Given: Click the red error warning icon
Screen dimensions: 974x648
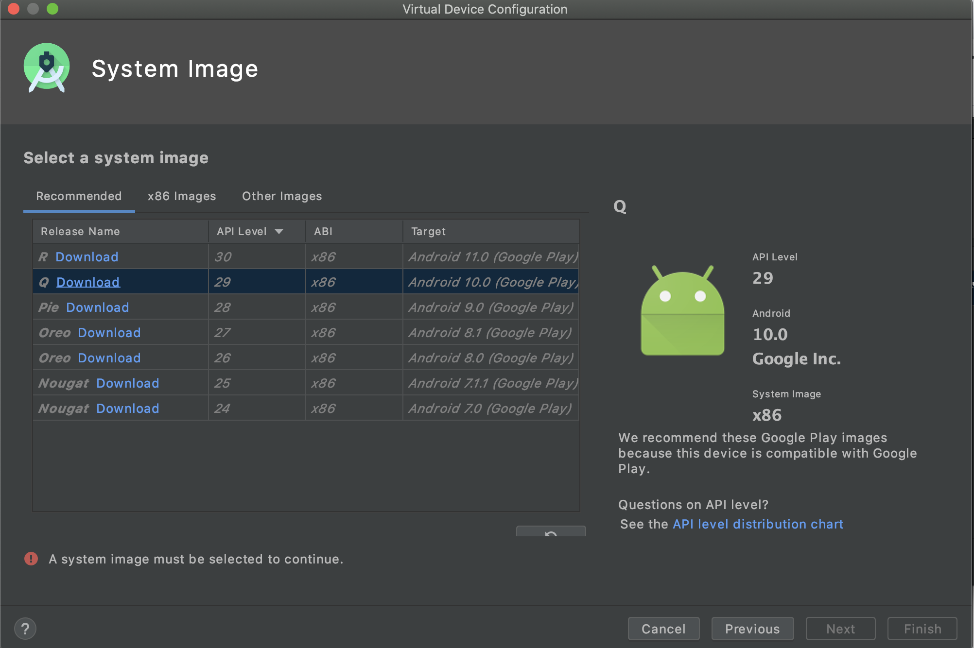Looking at the screenshot, I should click(31, 559).
